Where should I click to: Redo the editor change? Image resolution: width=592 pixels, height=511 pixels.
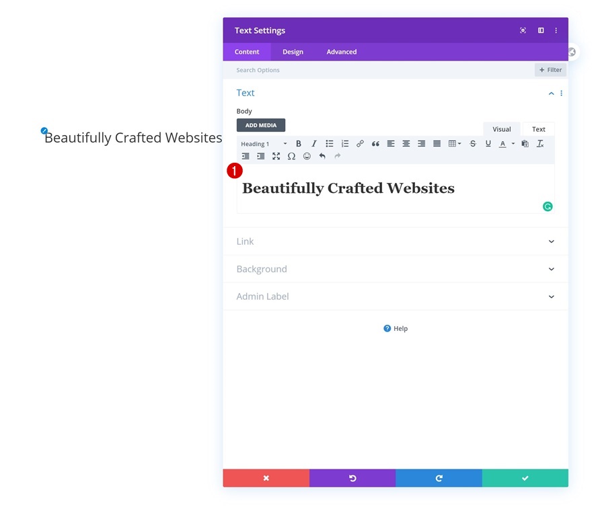338,156
